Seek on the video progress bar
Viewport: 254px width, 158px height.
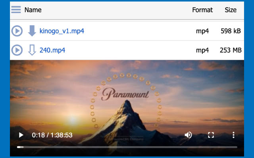click(x=127, y=147)
